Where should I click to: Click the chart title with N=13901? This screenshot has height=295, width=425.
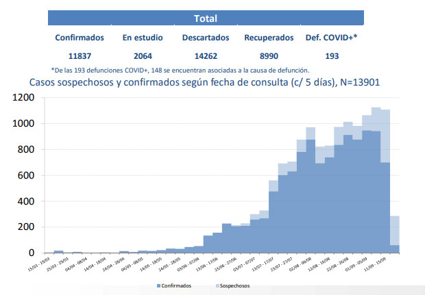click(x=204, y=82)
